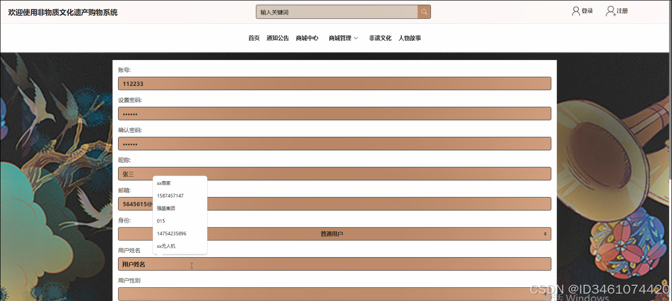The width and height of the screenshot is (672, 301).
Task: Click site title 欢迎使用非物质文化遗产购物系统
Action: click(63, 12)
